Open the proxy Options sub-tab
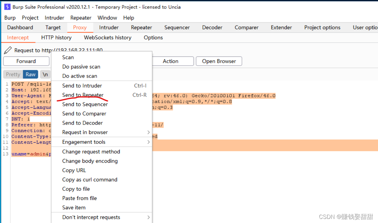The image size is (378, 223). point(153,38)
